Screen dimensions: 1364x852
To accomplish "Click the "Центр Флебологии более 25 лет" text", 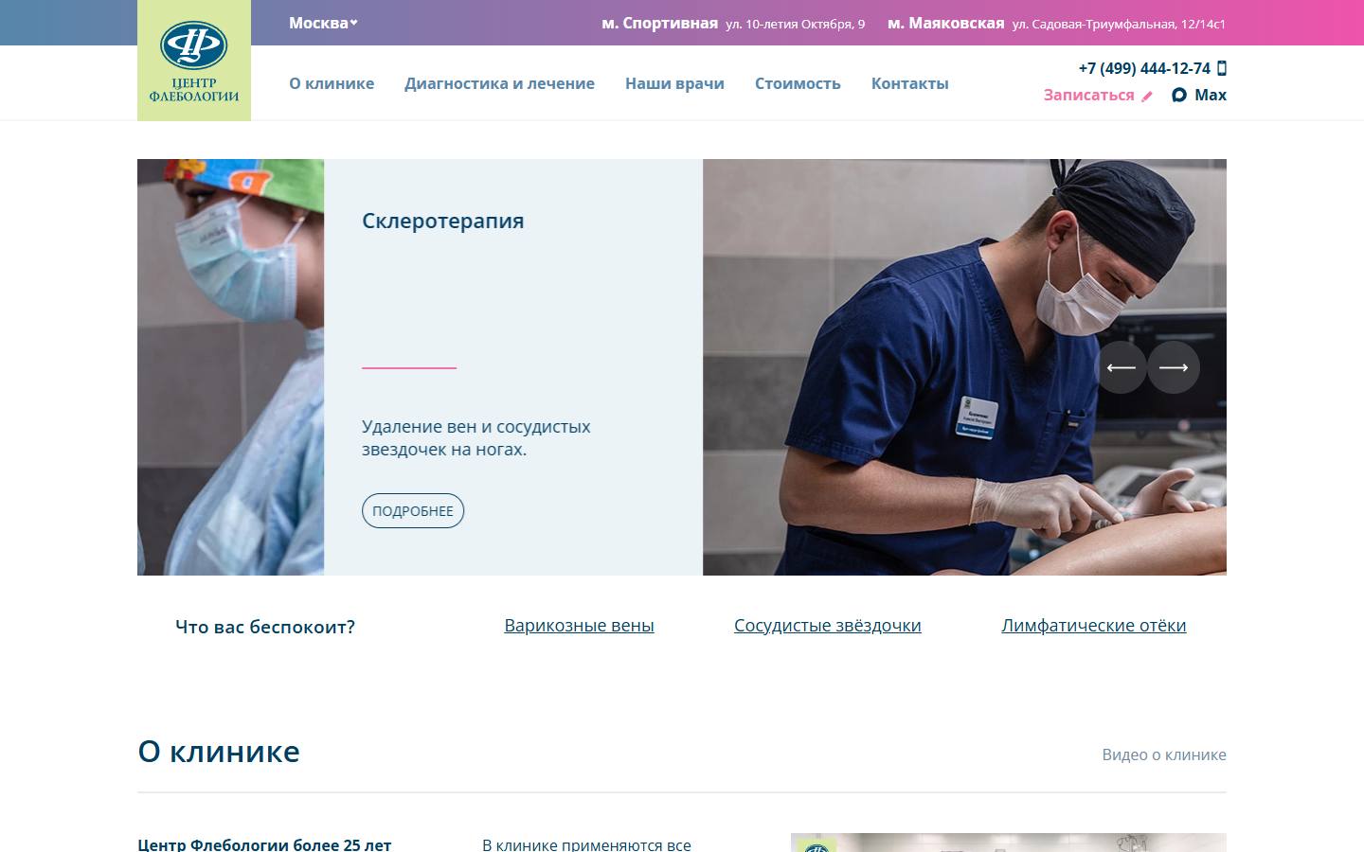I will 264,843.
